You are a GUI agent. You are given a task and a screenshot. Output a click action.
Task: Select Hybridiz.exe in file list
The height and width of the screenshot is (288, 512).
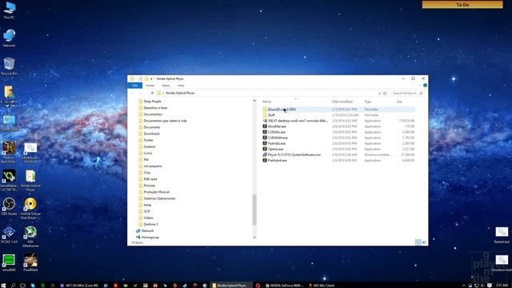point(277,143)
